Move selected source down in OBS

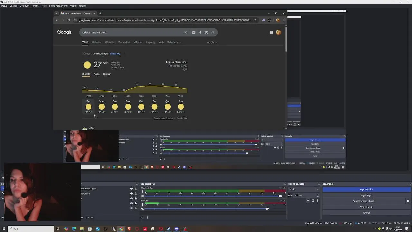pyautogui.click(x=92, y=217)
